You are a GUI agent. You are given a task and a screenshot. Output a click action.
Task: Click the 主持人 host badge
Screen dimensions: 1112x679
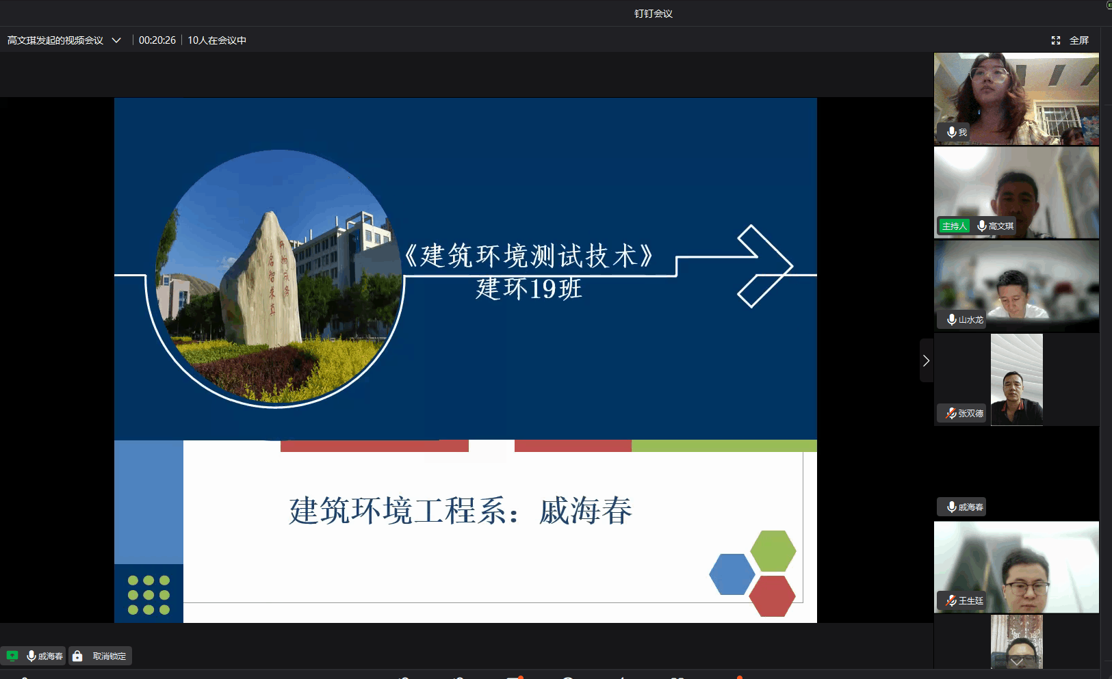point(954,226)
